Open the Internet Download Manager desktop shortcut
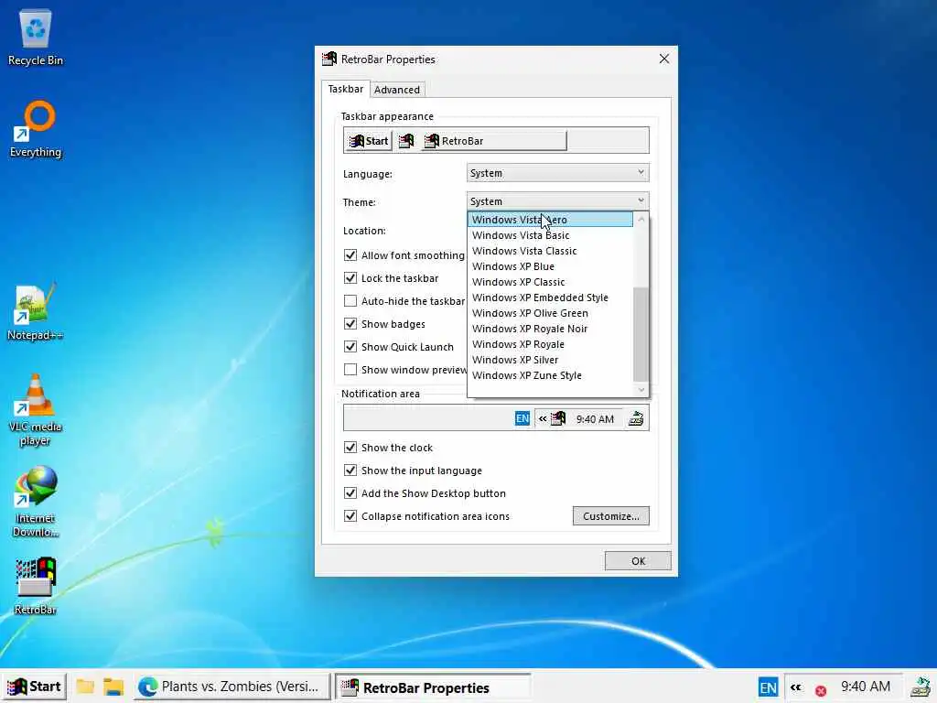 (36, 503)
